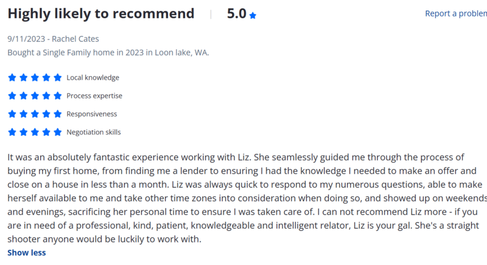Click the Bought a Single Family home line
Screen dimensions: 487x265
(x=108, y=53)
